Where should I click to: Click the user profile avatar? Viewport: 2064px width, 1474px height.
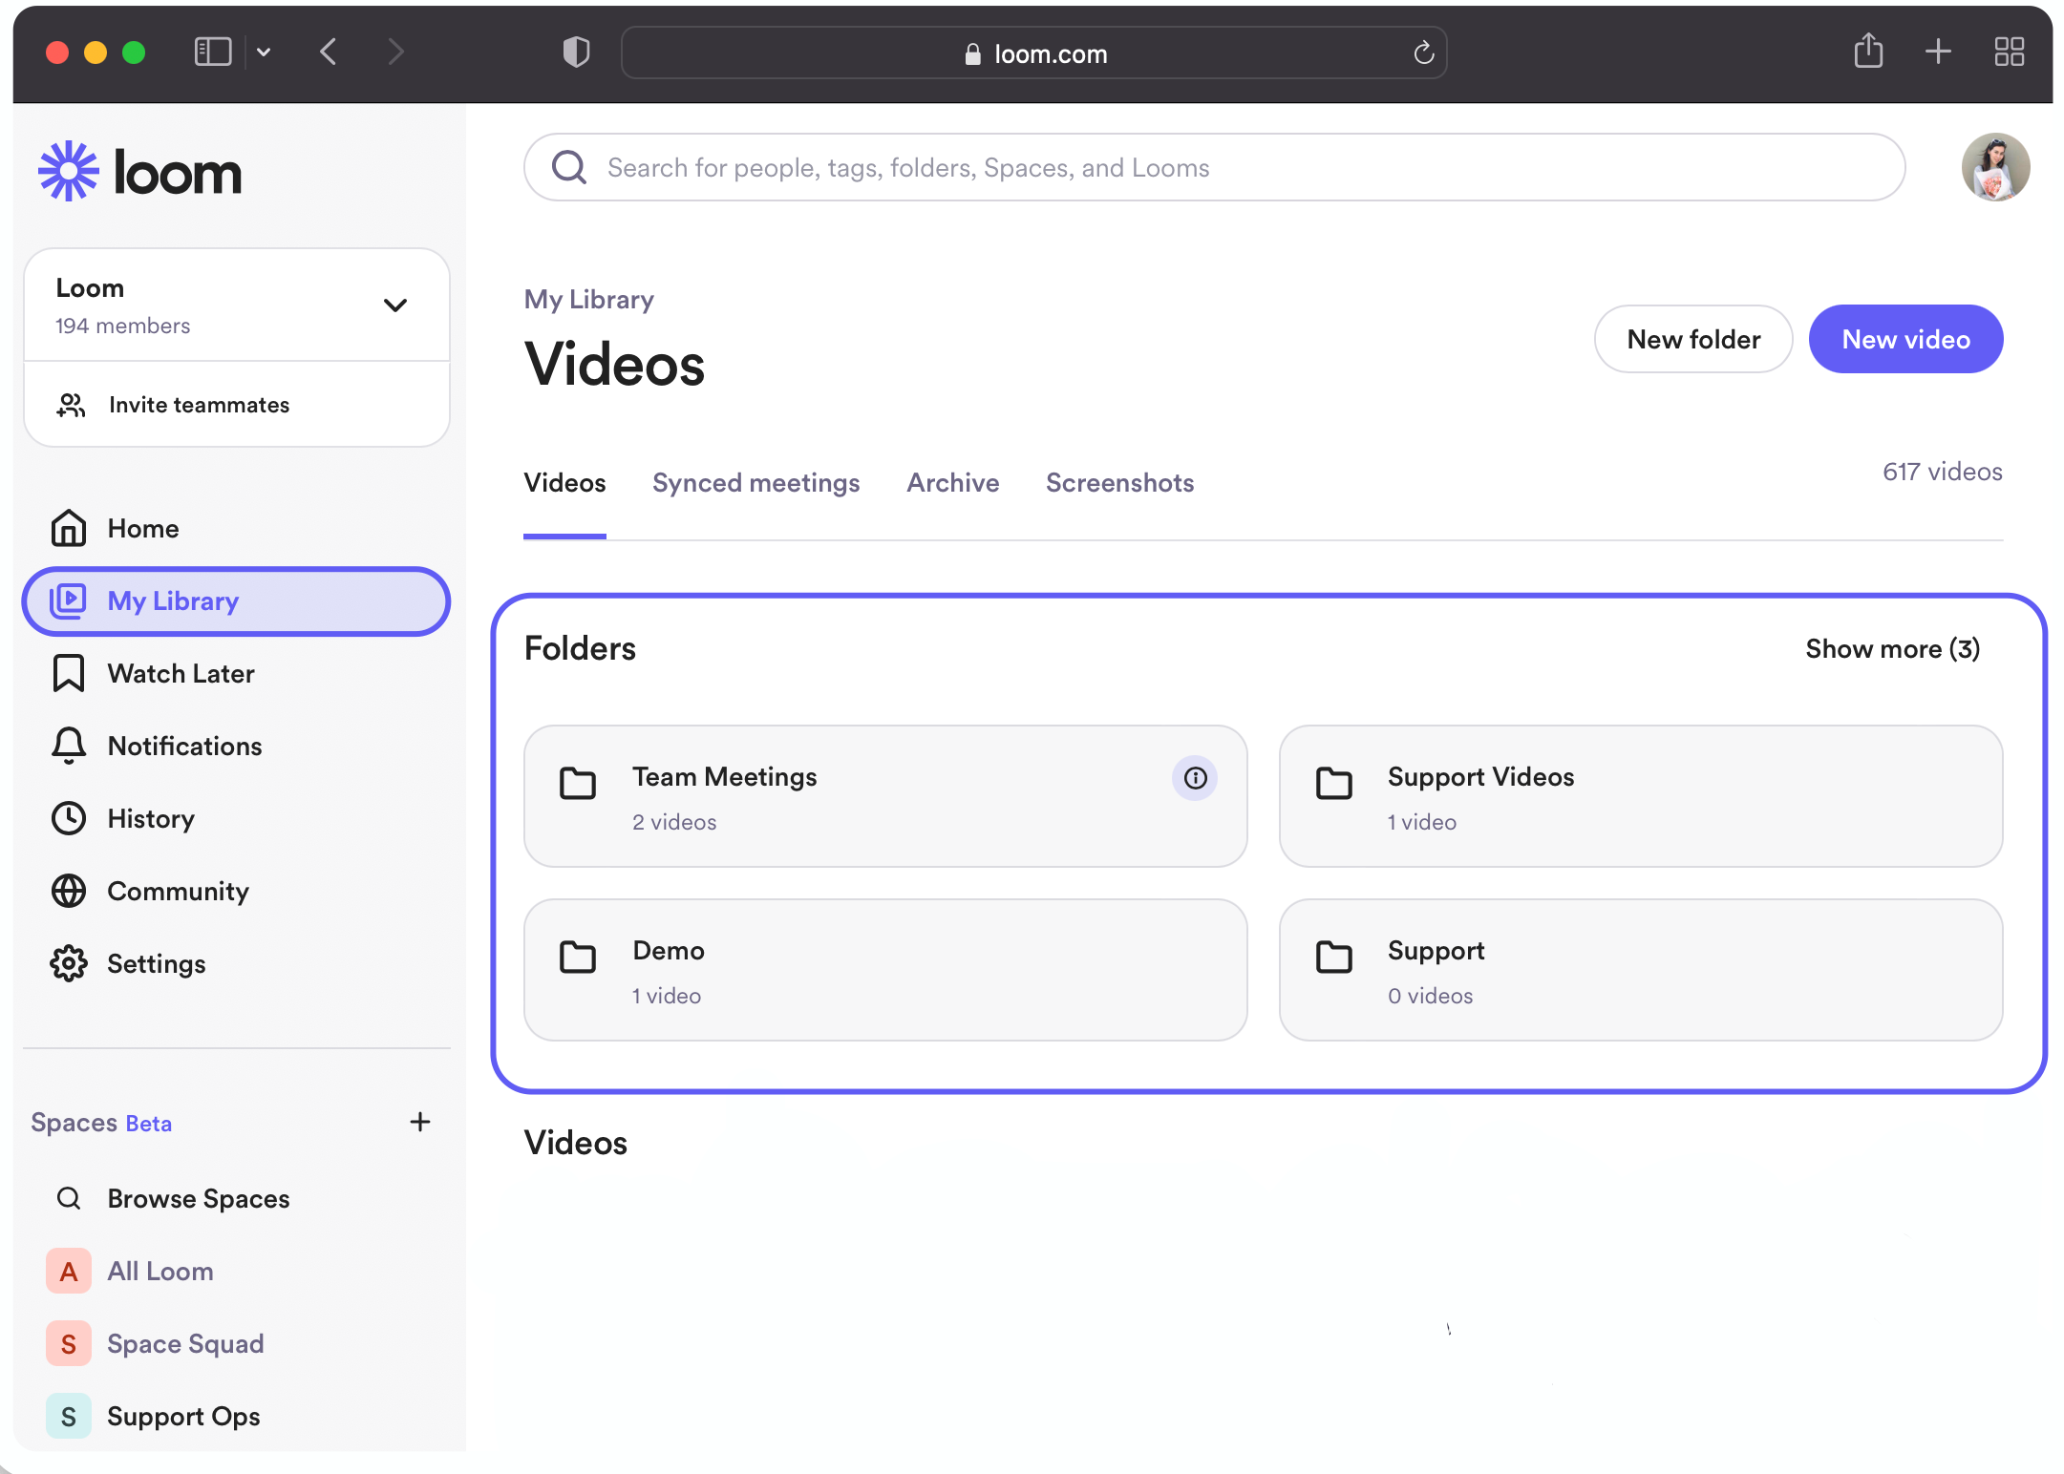pos(1994,167)
